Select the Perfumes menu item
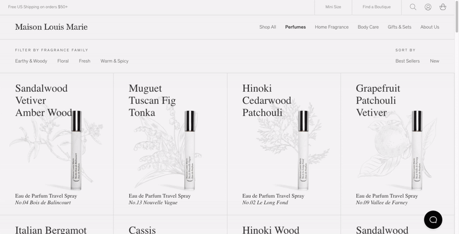Viewport: 459px width, 234px height. coord(295,27)
